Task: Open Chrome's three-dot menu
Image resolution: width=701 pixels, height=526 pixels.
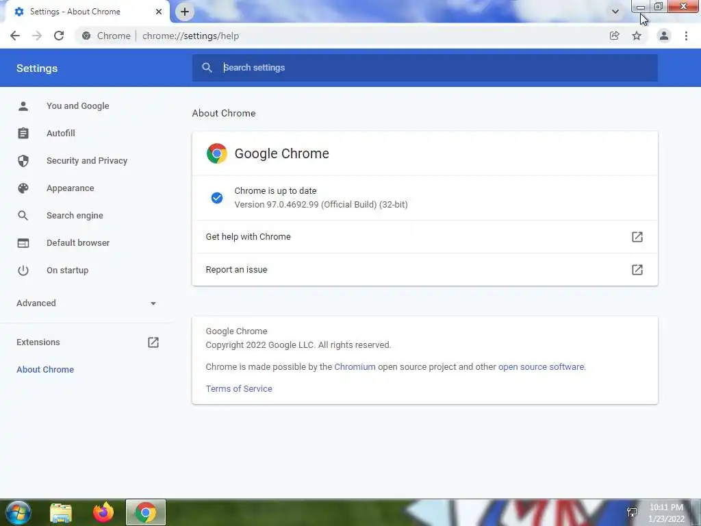Action: pyautogui.click(x=686, y=36)
